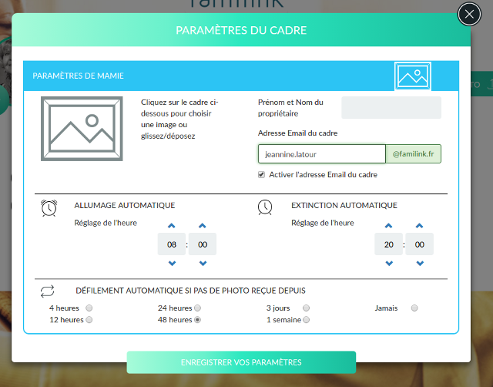Viewport: 493px width, 387px height.
Task: Click the email field containing jeannine.latour
Action: [x=322, y=154]
